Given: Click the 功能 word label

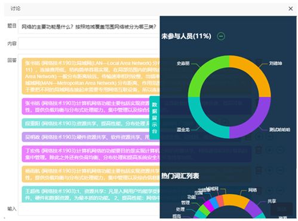Looking at the screenshot, I should click(x=192, y=197).
